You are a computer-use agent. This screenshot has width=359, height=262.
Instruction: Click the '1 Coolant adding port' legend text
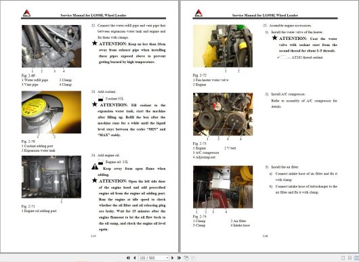pyautogui.click(x=37, y=146)
